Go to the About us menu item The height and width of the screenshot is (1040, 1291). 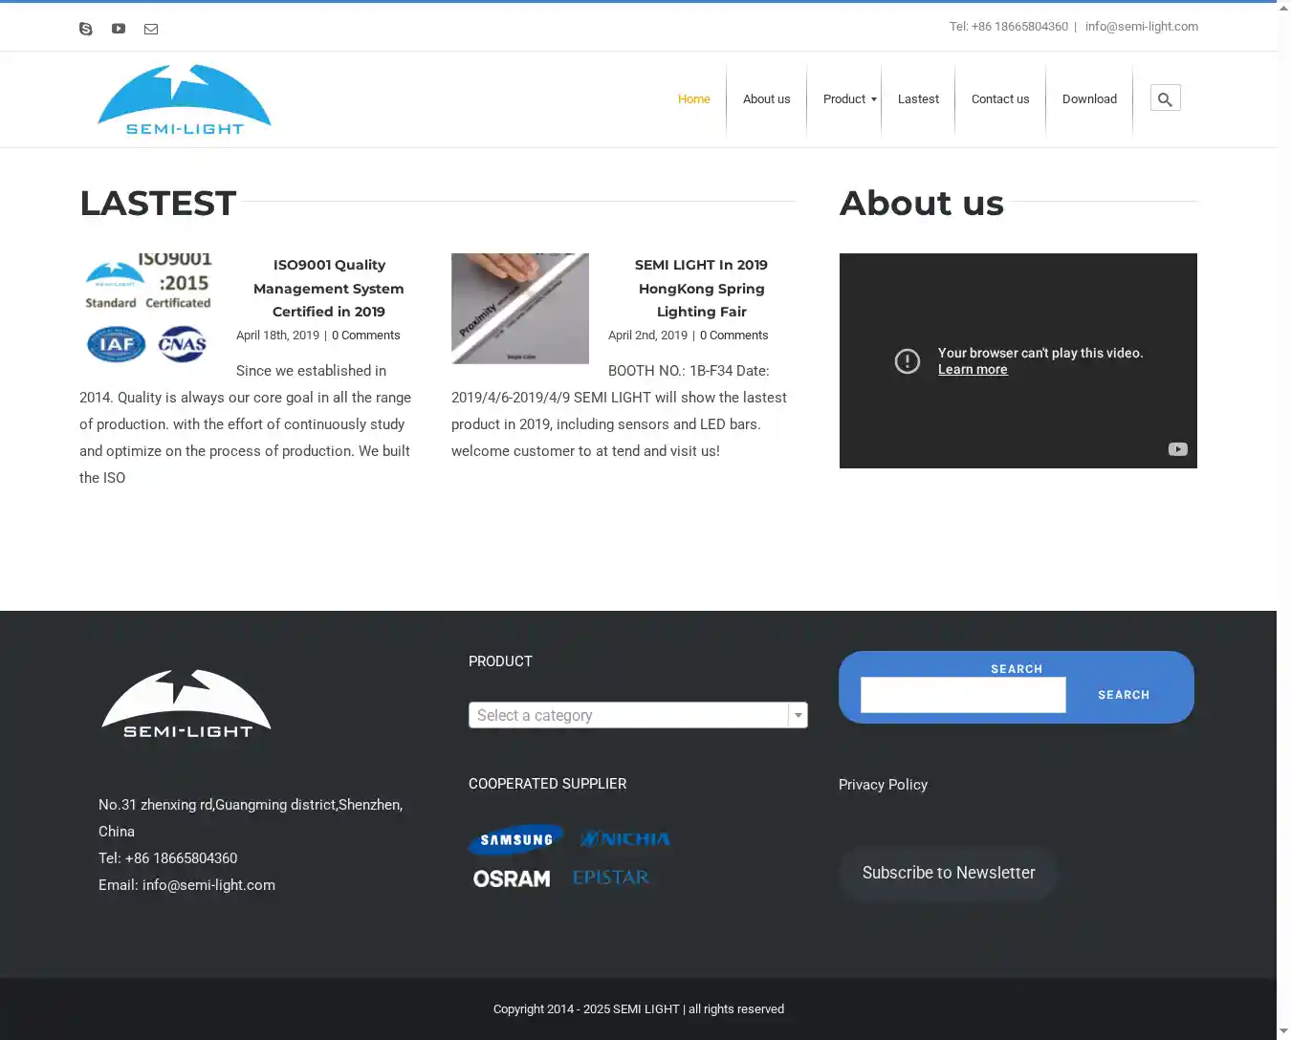tap(766, 99)
